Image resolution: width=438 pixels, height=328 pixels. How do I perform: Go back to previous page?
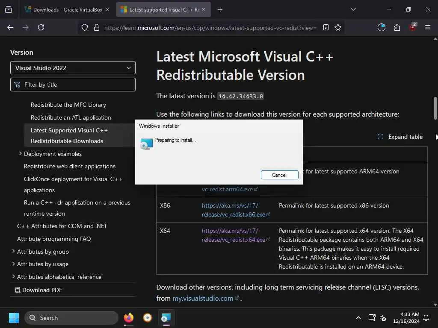pyautogui.click(x=10, y=27)
